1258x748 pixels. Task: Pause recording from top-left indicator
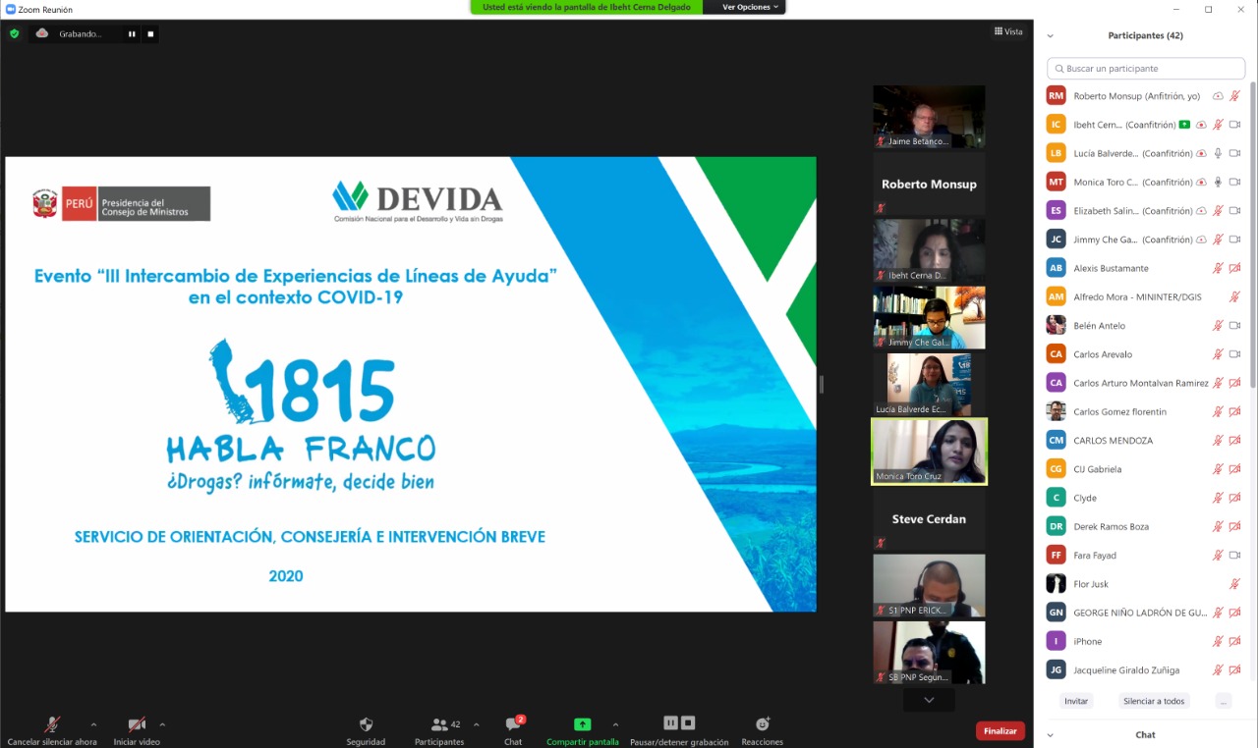click(x=132, y=33)
